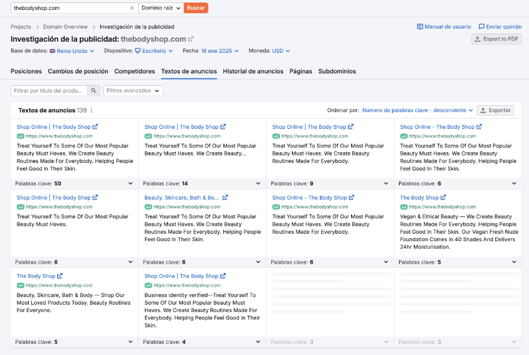The height and width of the screenshot is (355, 529).
Task: Open the Manual de usuario link
Action: click(x=444, y=27)
